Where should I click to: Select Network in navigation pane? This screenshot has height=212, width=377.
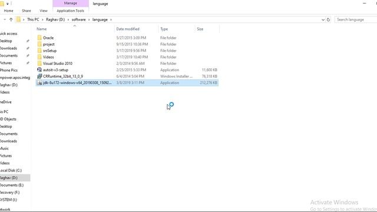click(x=5, y=210)
